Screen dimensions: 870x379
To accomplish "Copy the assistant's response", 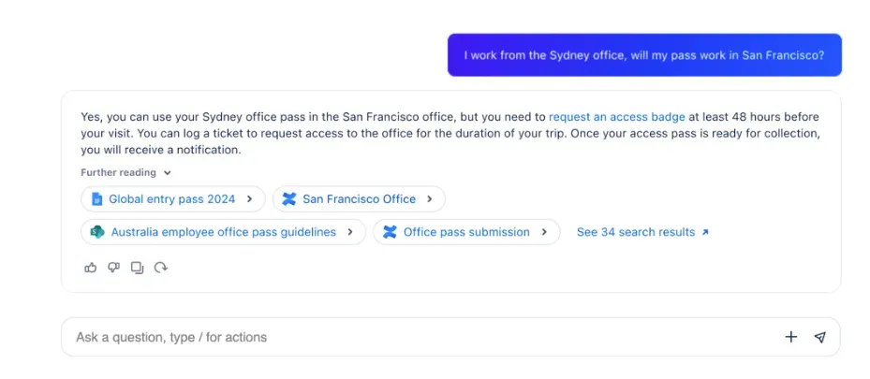I will click(138, 268).
